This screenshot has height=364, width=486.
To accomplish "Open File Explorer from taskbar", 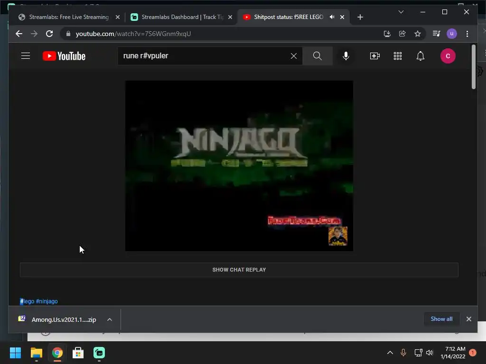I will point(36,353).
